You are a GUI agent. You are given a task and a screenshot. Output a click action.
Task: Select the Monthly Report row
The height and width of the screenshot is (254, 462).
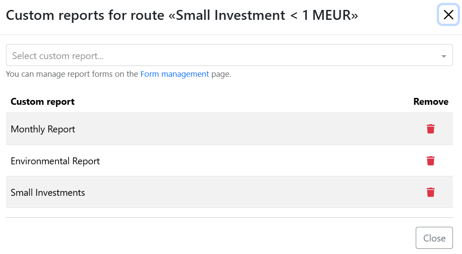(229, 129)
